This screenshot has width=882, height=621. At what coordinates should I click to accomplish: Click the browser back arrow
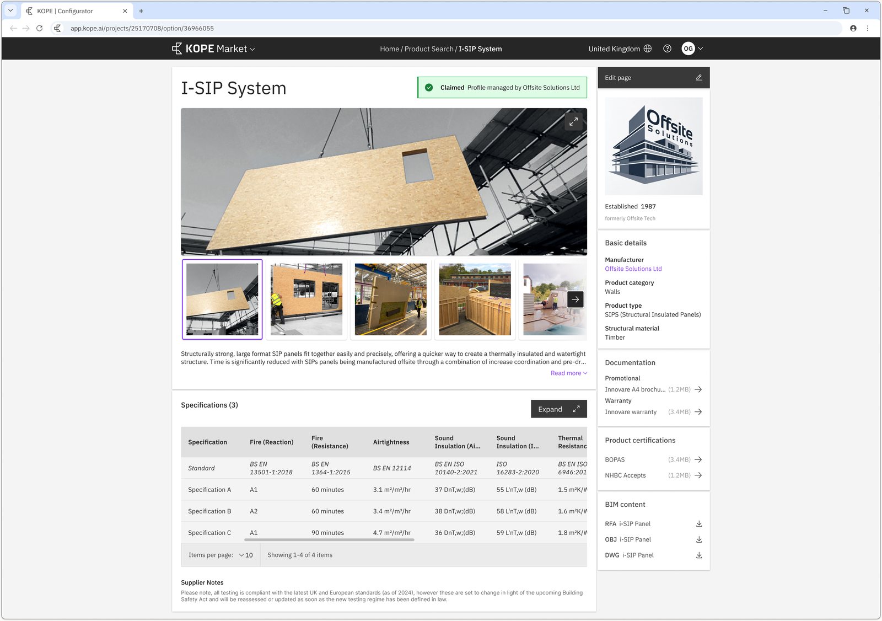13,28
